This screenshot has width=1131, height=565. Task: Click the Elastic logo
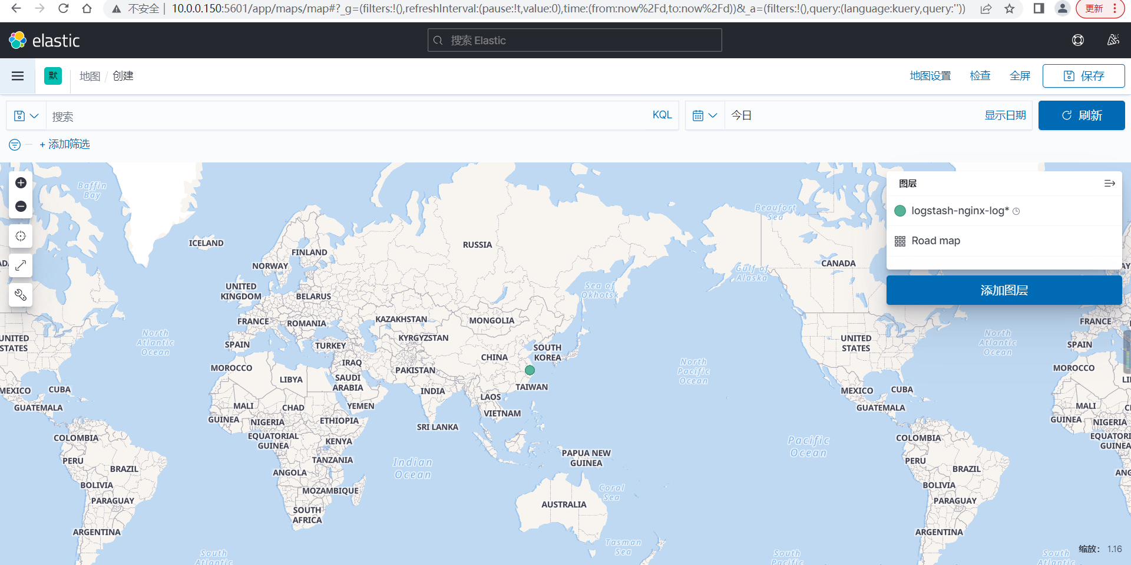coord(44,40)
